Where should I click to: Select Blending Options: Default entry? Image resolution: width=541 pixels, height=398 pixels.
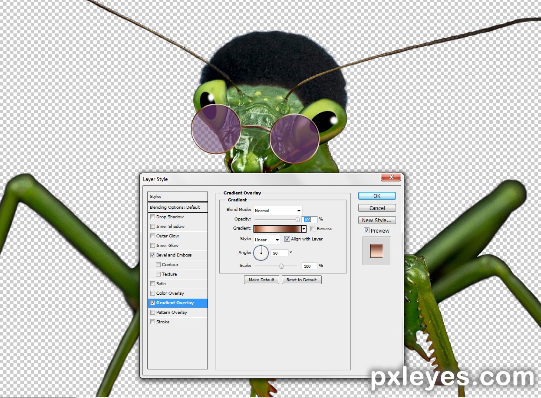coord(178,207)
